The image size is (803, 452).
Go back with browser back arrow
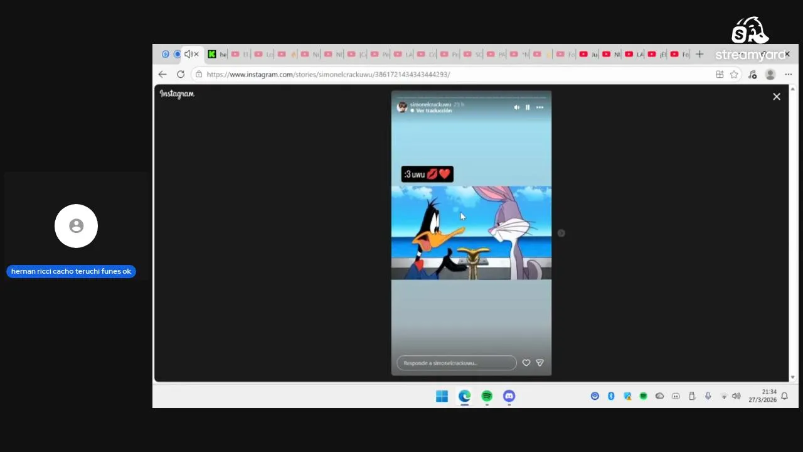[162, 74]
